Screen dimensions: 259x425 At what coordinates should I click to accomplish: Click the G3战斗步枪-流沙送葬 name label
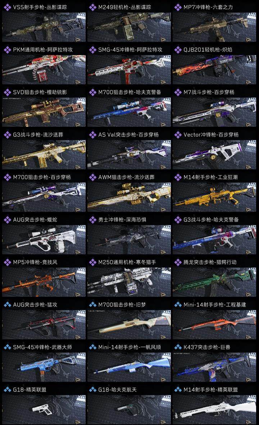coord(38,135)
